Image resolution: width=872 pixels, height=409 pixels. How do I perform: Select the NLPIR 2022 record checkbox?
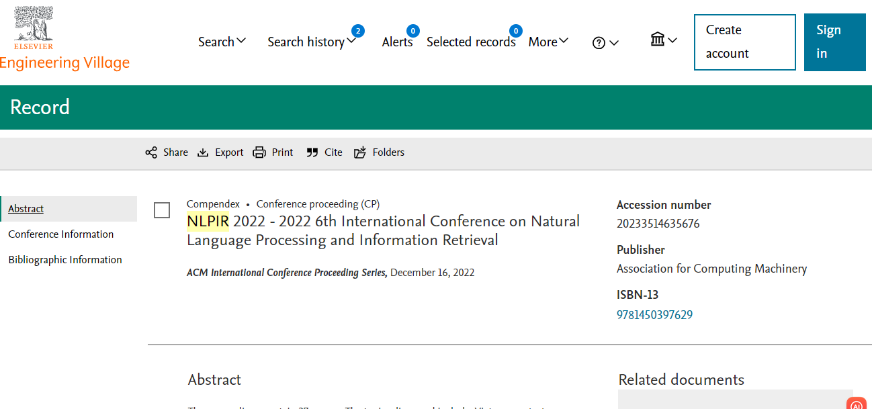click(x=162, y=210)
